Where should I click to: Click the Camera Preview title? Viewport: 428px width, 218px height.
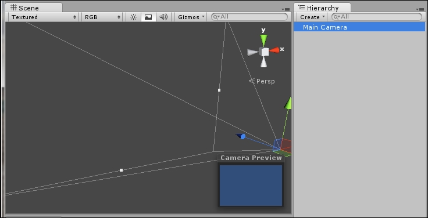(x=251, y=158)
